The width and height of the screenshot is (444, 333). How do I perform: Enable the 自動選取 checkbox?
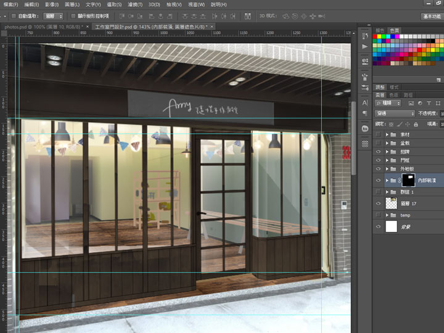[x=14, y=16]
